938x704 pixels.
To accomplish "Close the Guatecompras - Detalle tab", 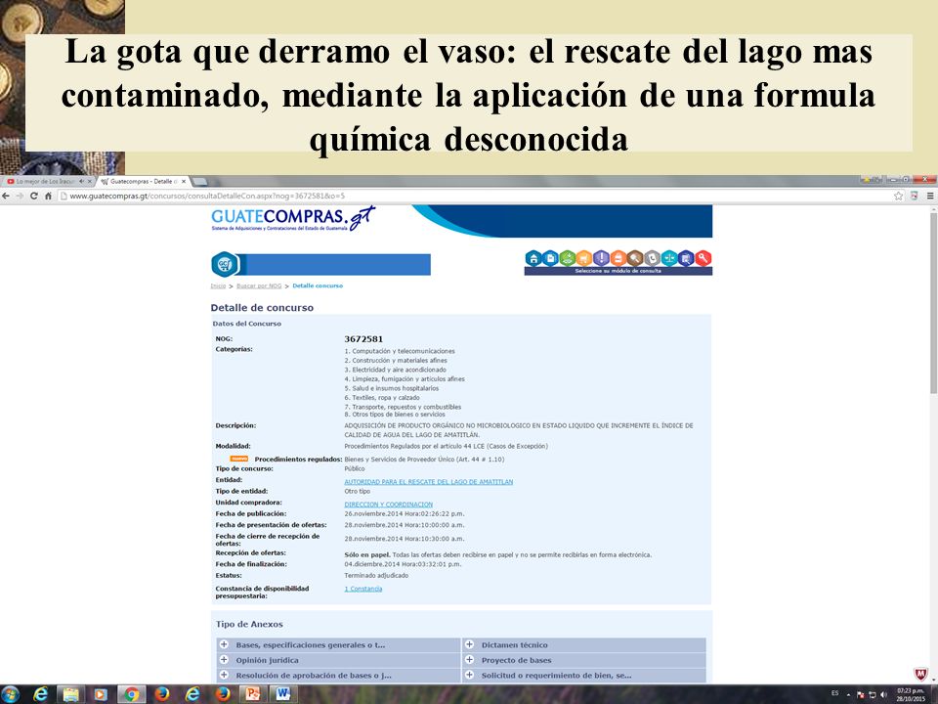I will pyautogui.click(x=184, y=181).
